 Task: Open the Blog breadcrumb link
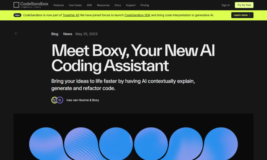[55, 34]
